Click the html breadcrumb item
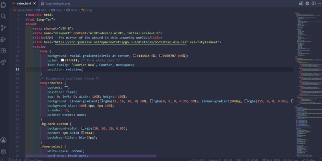This screenshot has height=161, width=322. pyautogui.click(x=42, y=10)
